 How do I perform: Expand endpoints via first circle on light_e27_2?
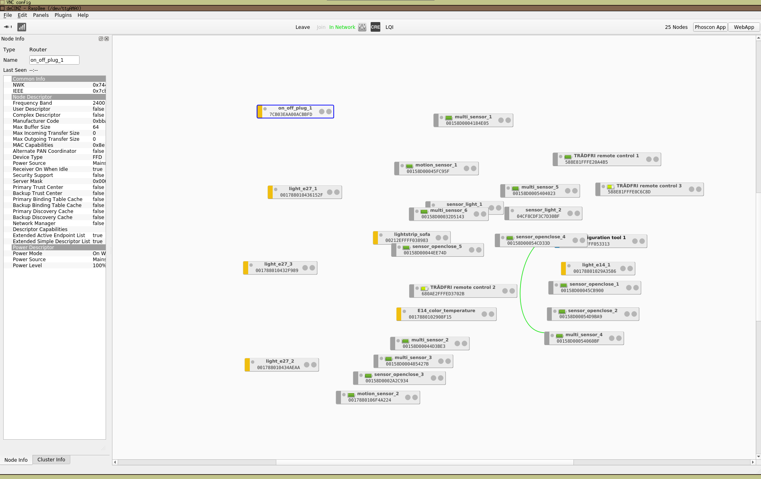pyautogui.click(x=307, y=365)
